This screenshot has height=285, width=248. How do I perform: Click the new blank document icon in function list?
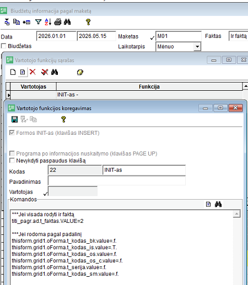(x=13, y=72)
